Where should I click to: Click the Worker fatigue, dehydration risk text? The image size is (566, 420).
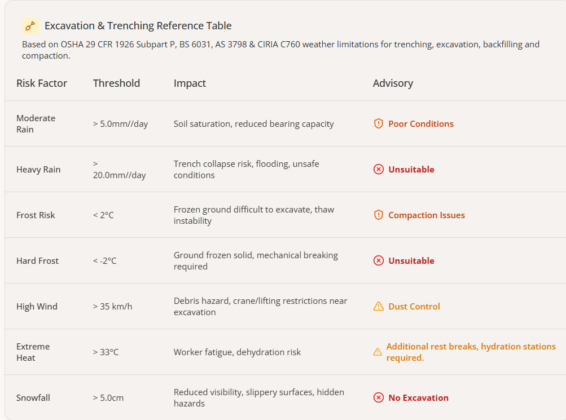click(237, 352)
